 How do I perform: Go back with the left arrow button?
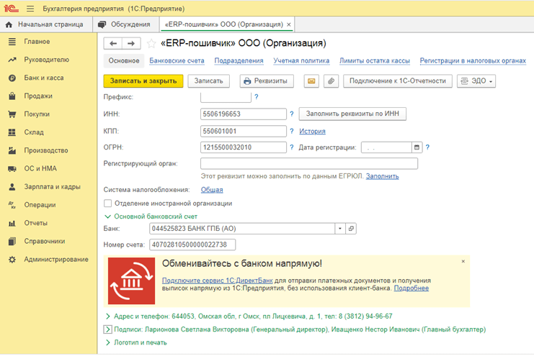pos(113,43)
